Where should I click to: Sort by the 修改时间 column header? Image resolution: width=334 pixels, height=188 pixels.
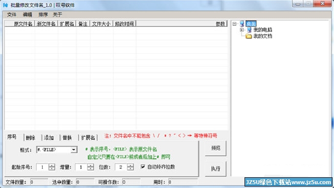(x=125, y=24)
